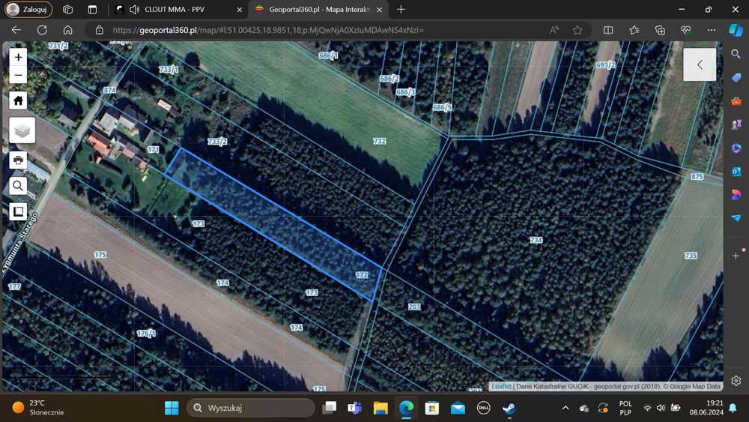Mute audio on CLOUT MMA tab
Image resolution: width=749 pixels, height=422 pixels.
click(134, 10)
